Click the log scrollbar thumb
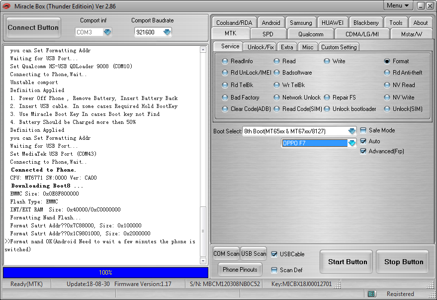This screenshot has width=437, height=300. pos(203,232)
